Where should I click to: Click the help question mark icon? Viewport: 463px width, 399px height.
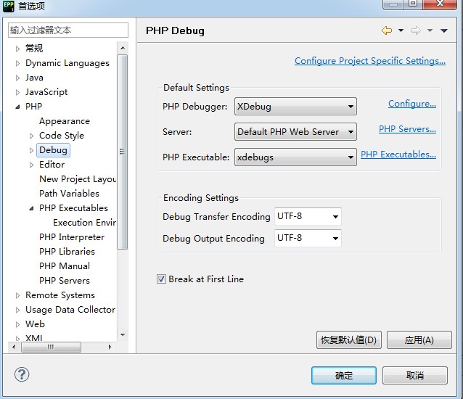tap(22, 374)
